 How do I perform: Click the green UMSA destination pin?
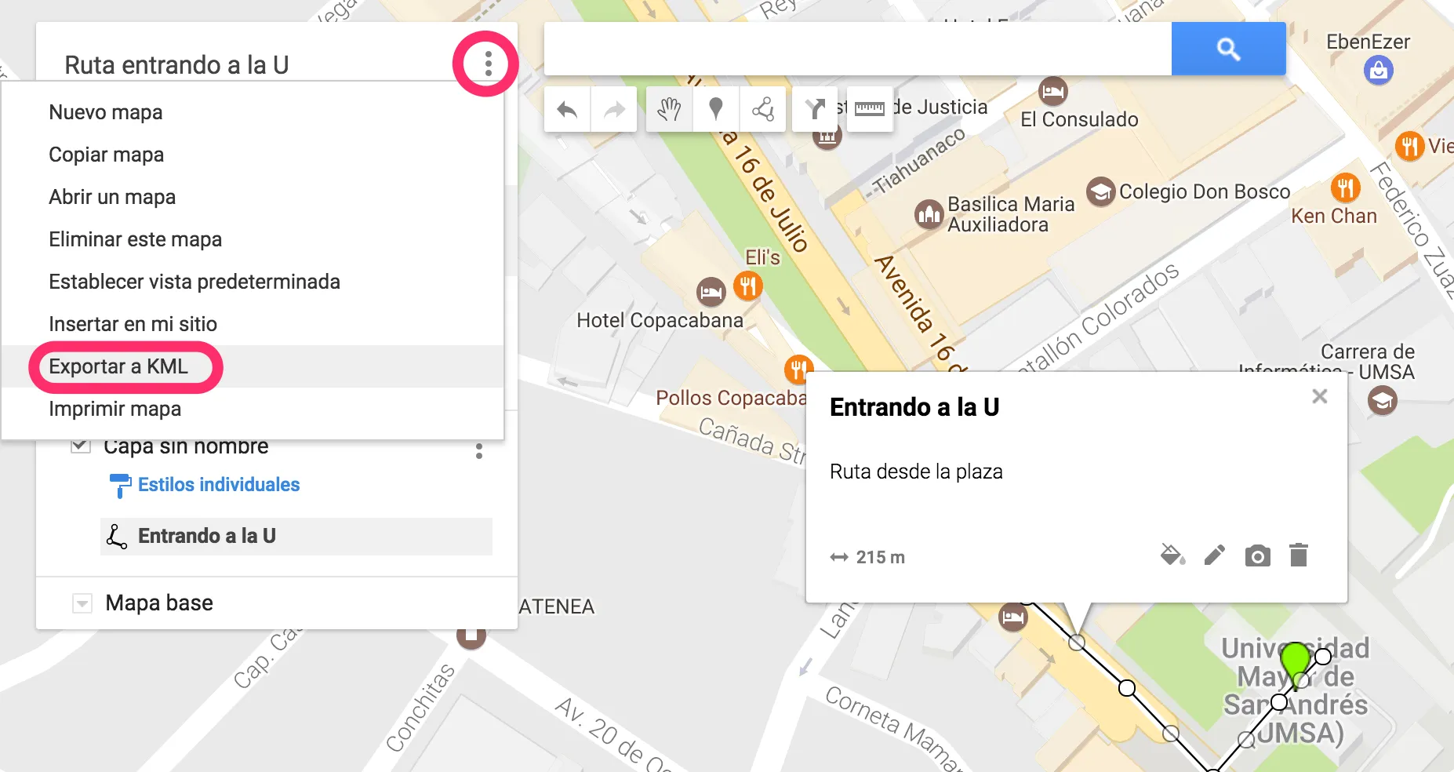[1295, 664]
